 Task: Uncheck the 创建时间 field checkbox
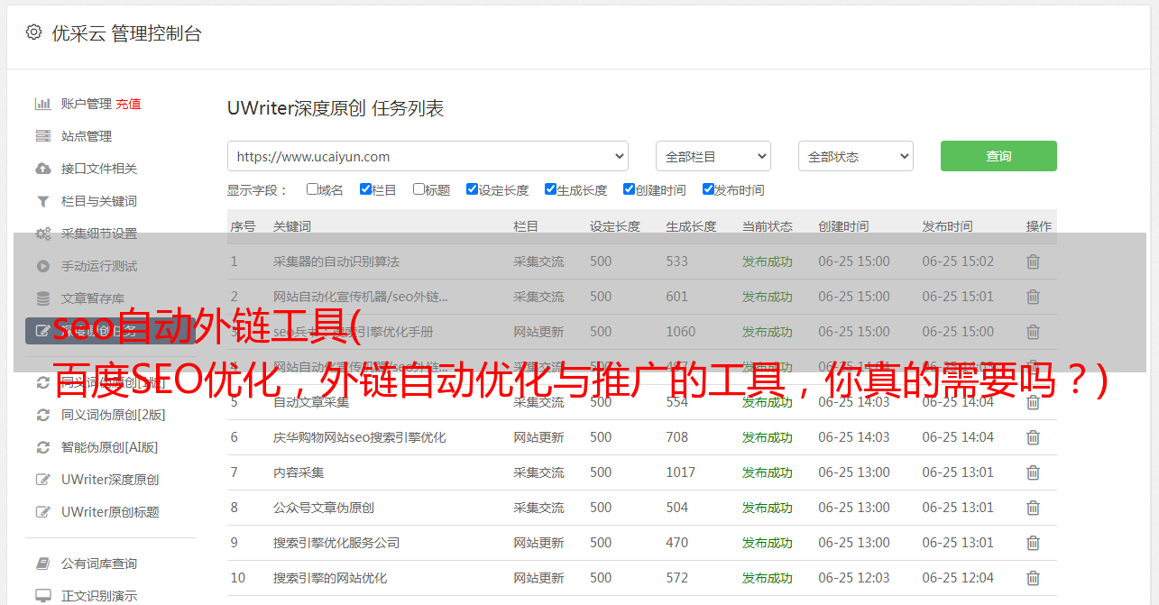[629, 189]
